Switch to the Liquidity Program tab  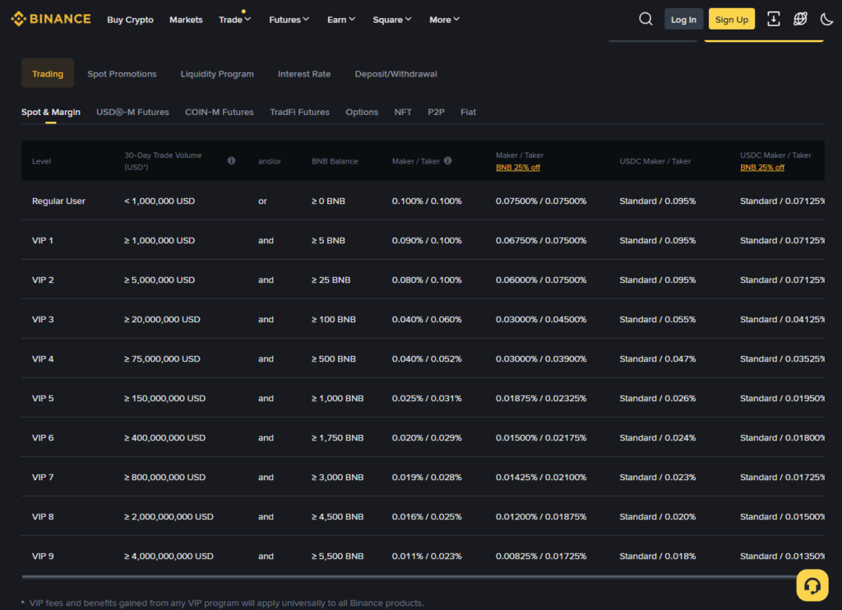[217, 73]
